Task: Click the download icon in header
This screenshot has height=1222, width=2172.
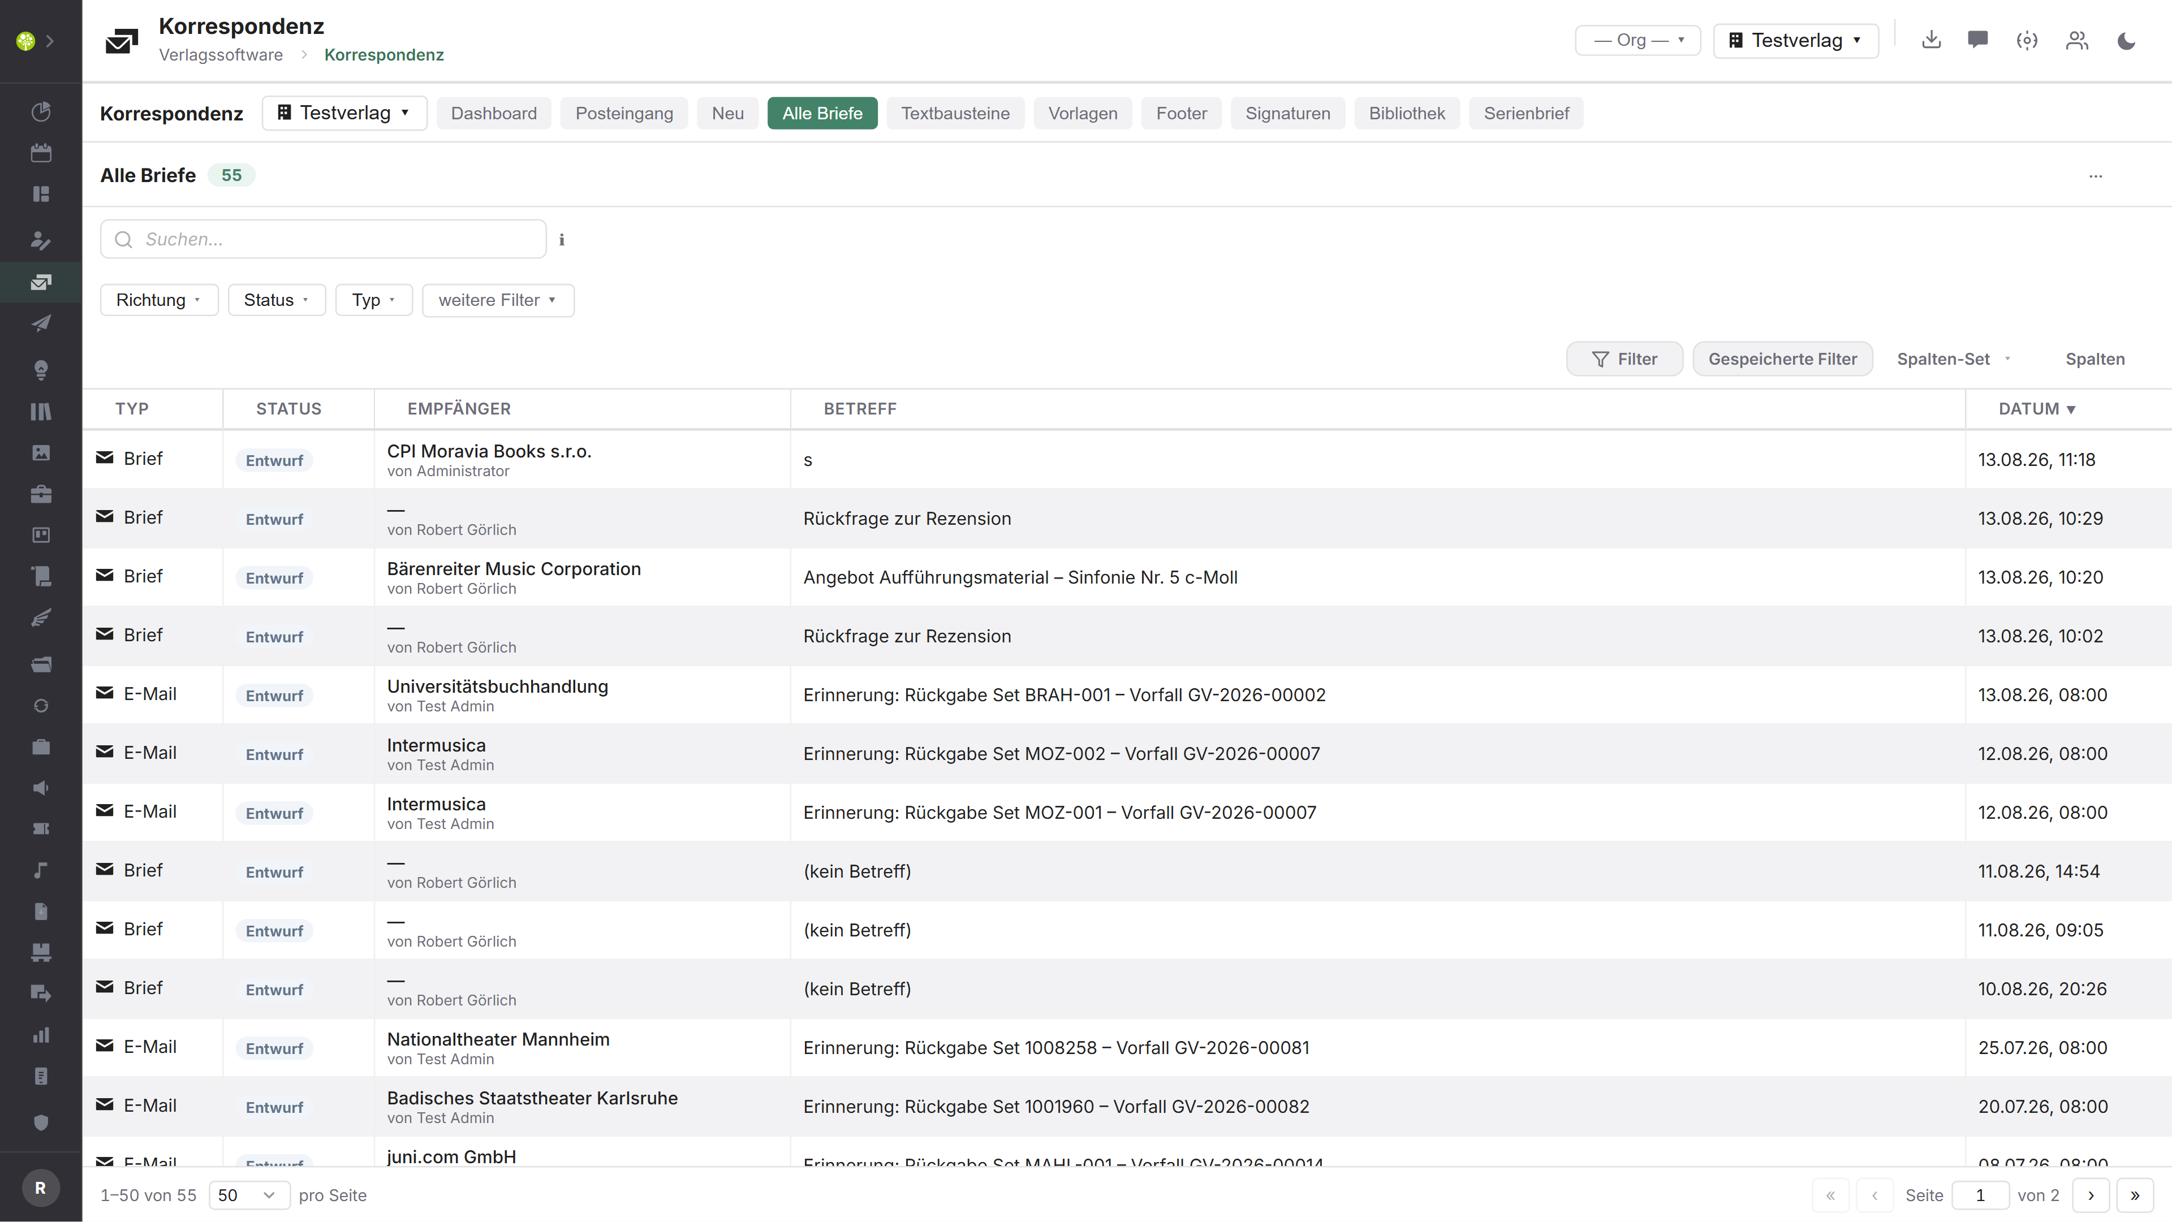Action: pos(1932,40)
